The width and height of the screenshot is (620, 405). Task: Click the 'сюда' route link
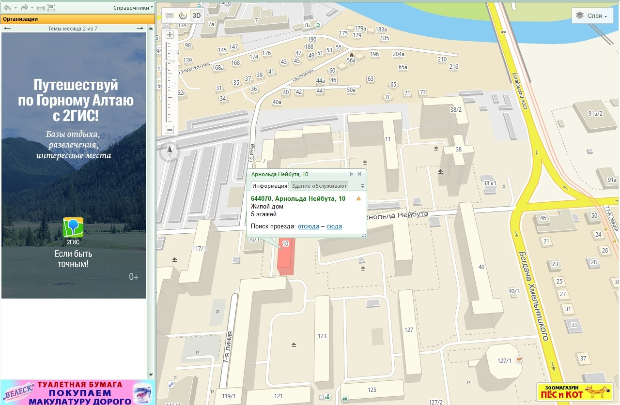(334, 226)
